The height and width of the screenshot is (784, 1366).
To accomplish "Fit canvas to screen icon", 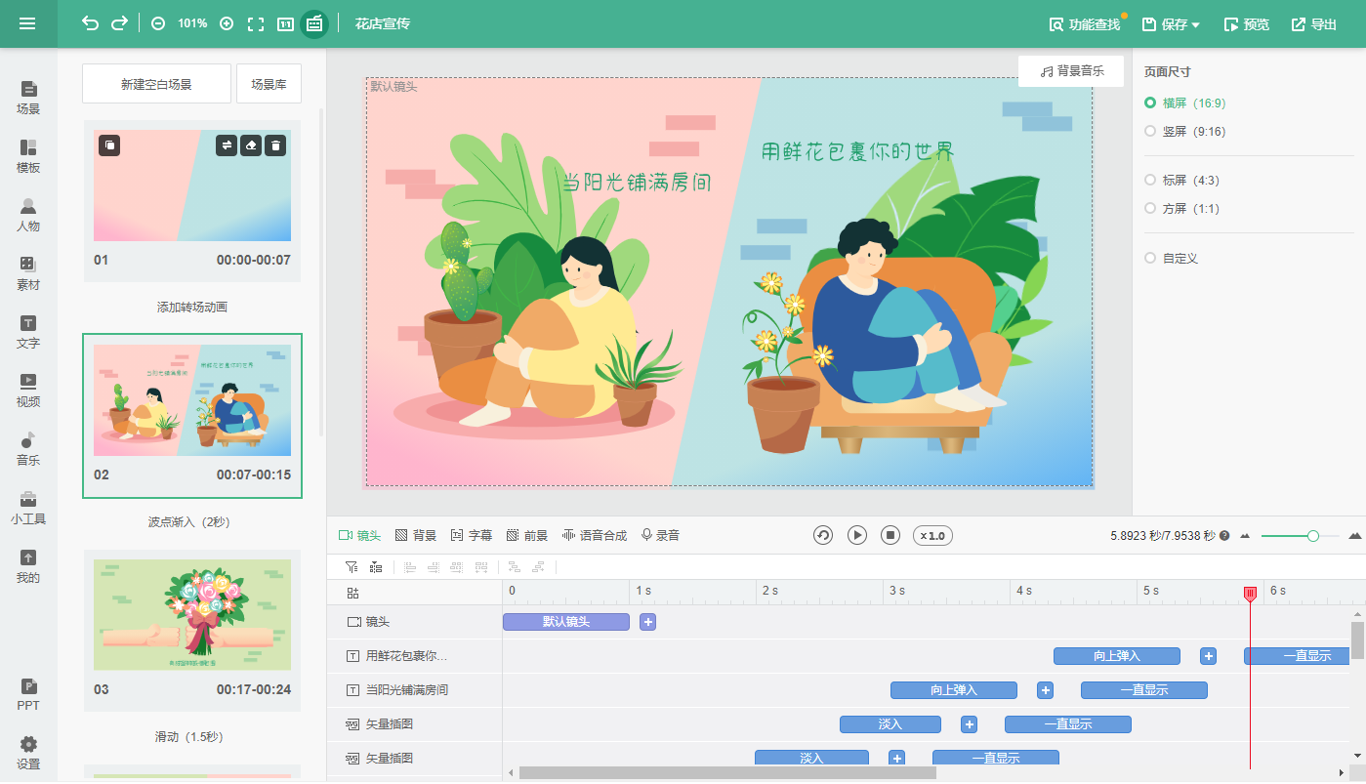I will [x=256, y=23].
